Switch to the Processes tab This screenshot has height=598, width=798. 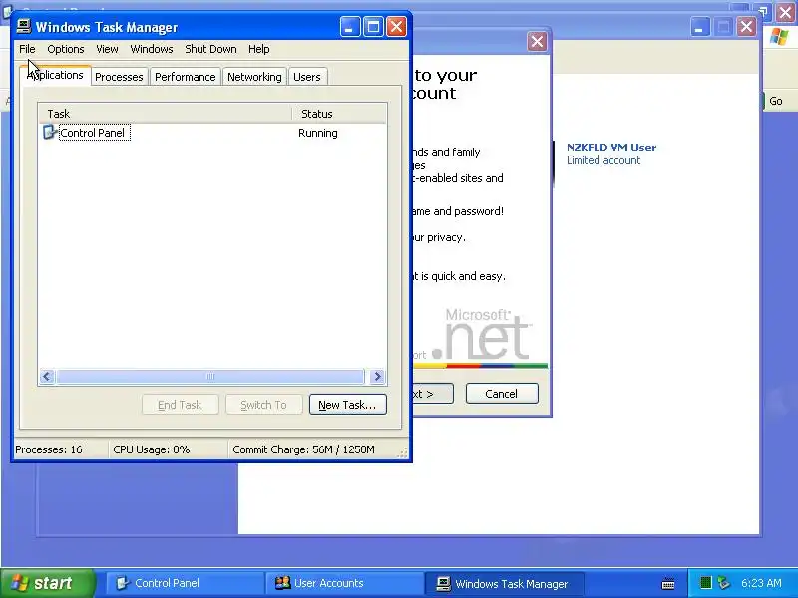click(119, 77)
